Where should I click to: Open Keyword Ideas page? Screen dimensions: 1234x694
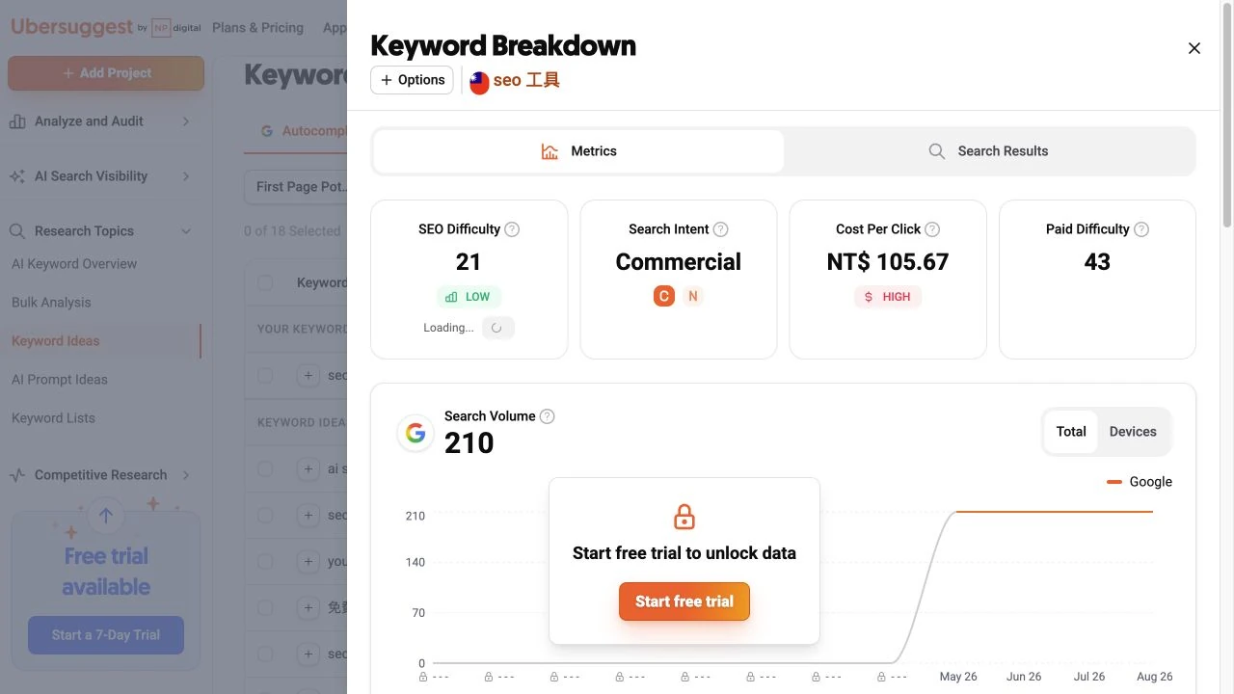(56, 341)
